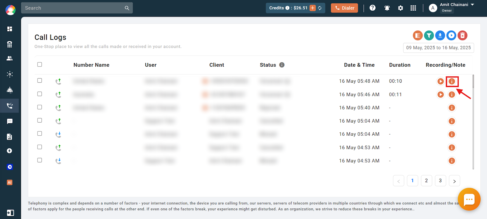Open info note for the 05:40 AM call
The width and height of the screenshot is (487, 219).
point(452,108)
